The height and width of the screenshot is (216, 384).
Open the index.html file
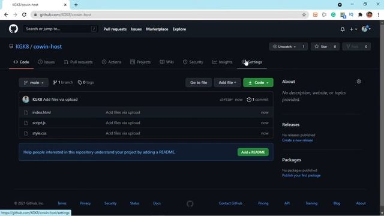click(x=41, y=112)
